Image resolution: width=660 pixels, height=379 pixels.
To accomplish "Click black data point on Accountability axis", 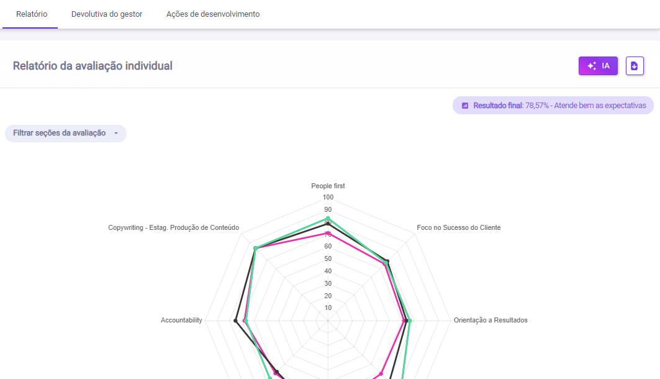I will coord(235,321).
